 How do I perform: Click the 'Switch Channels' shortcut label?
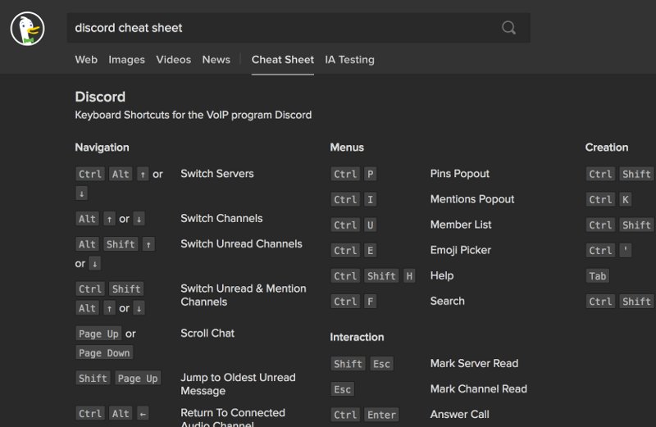tap(221, 218)
